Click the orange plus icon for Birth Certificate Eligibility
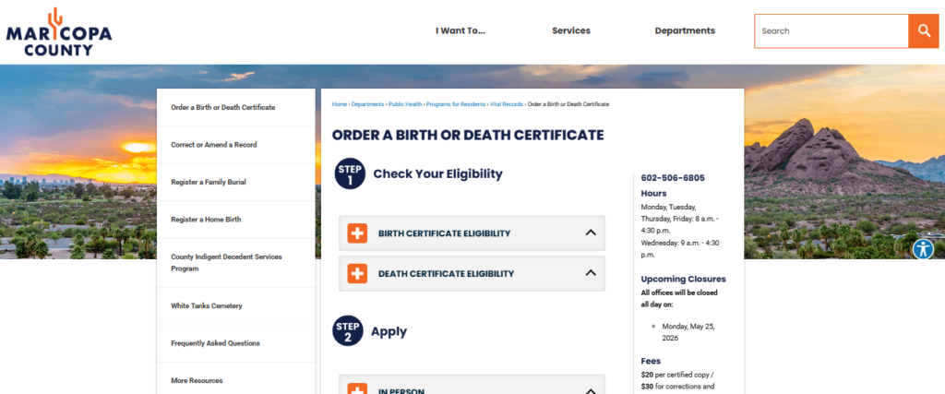 pos(357,233)
